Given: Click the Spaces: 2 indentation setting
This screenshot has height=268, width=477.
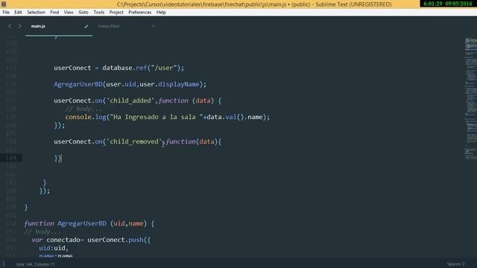Looking at the screenshot, I should [455, 264].
